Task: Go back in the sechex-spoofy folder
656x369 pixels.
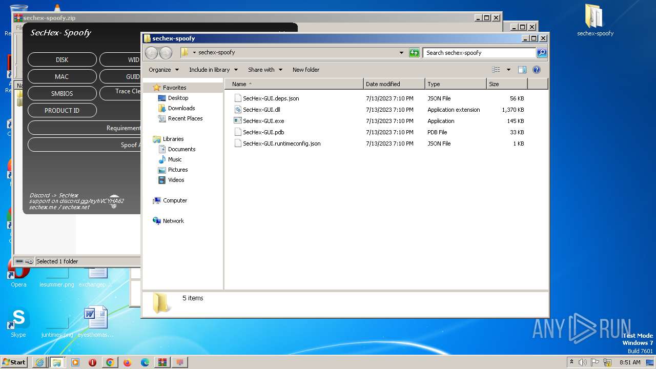Action: 151,52
